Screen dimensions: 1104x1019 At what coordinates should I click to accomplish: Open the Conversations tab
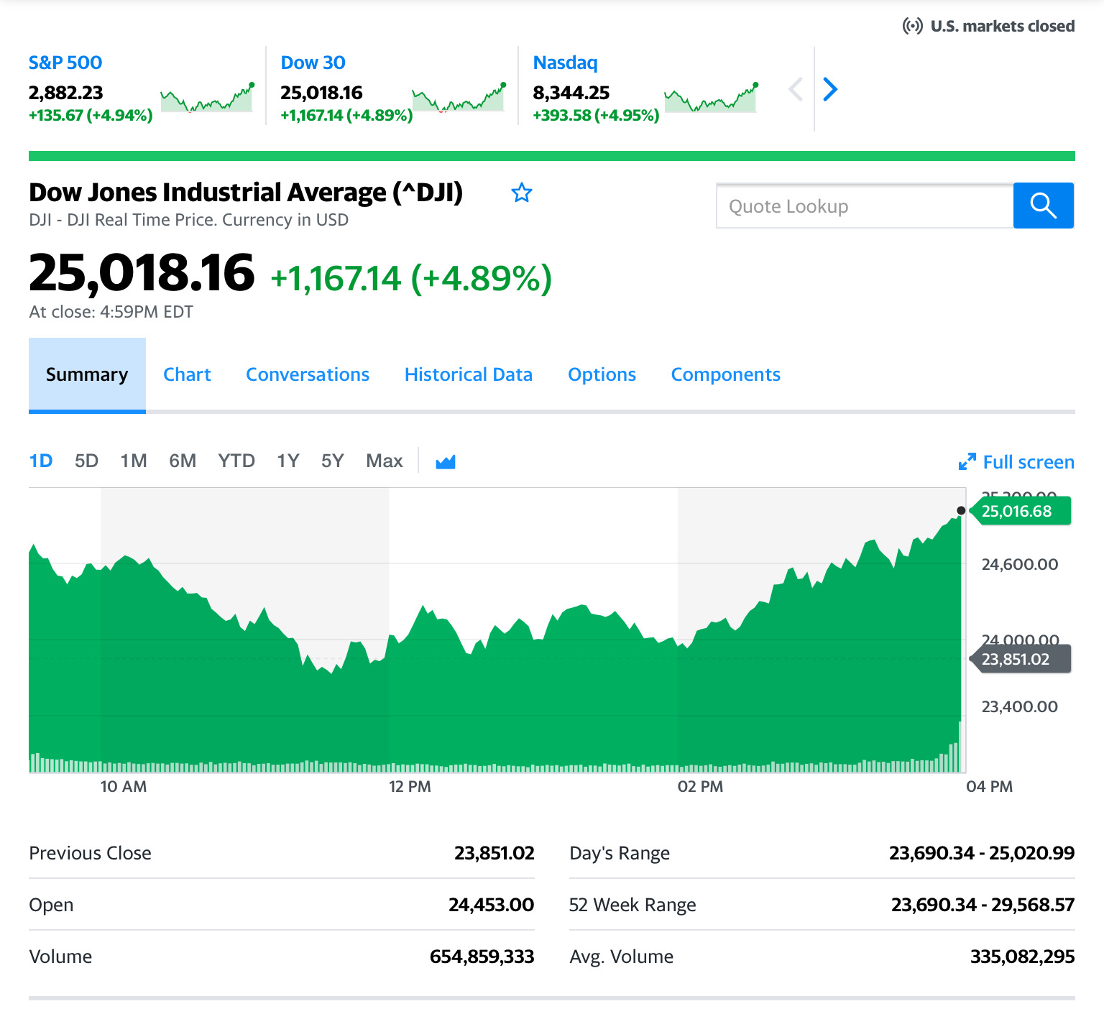[x=308, y=374]
